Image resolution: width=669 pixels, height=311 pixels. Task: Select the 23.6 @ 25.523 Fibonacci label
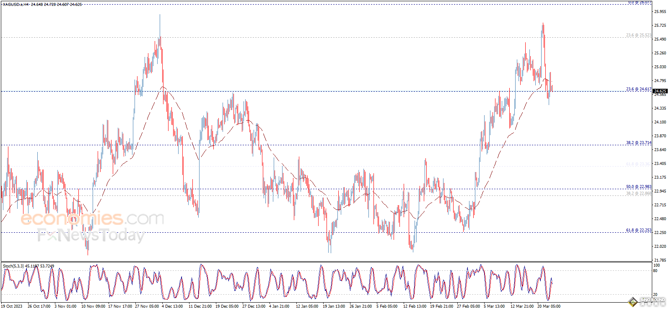coord(638,35)
